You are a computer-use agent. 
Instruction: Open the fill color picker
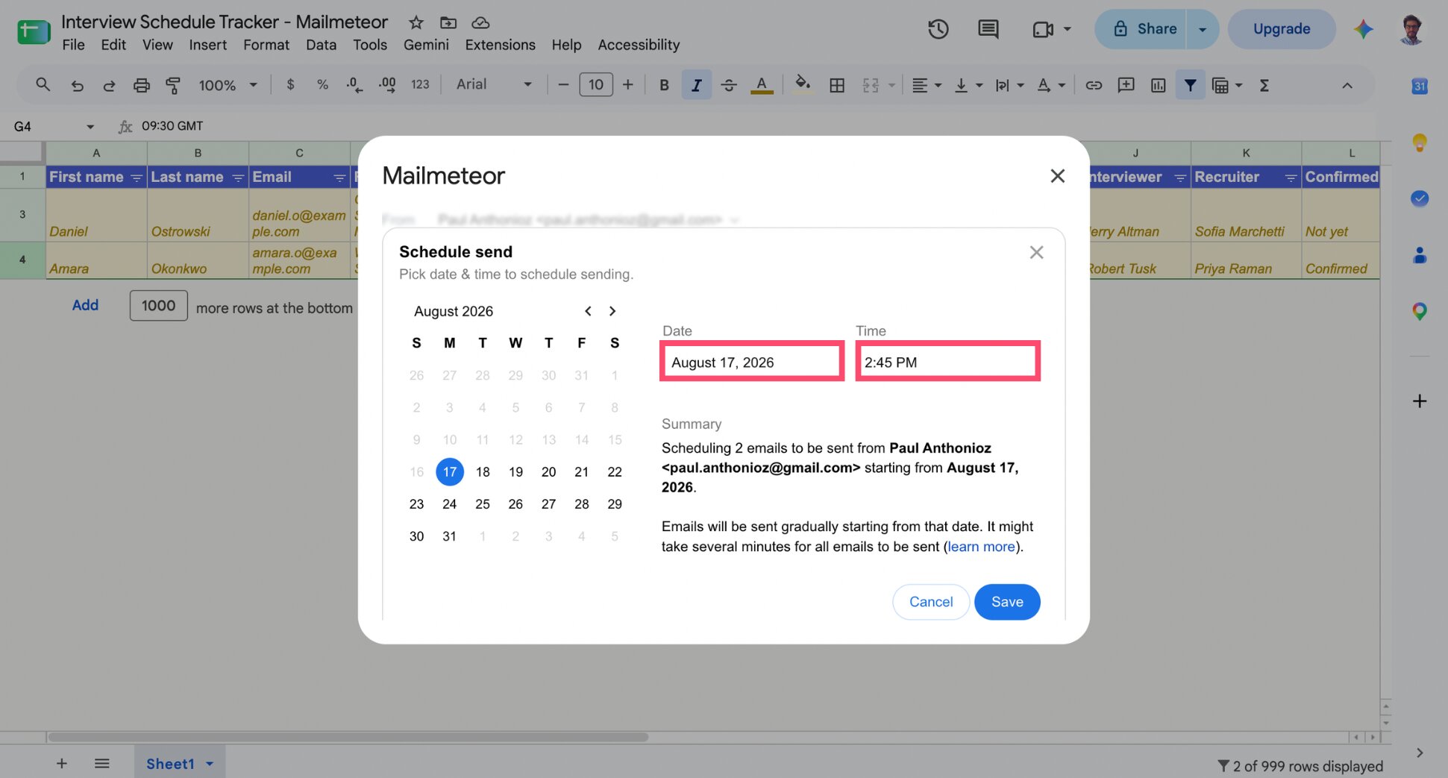[x=803, y=84]
